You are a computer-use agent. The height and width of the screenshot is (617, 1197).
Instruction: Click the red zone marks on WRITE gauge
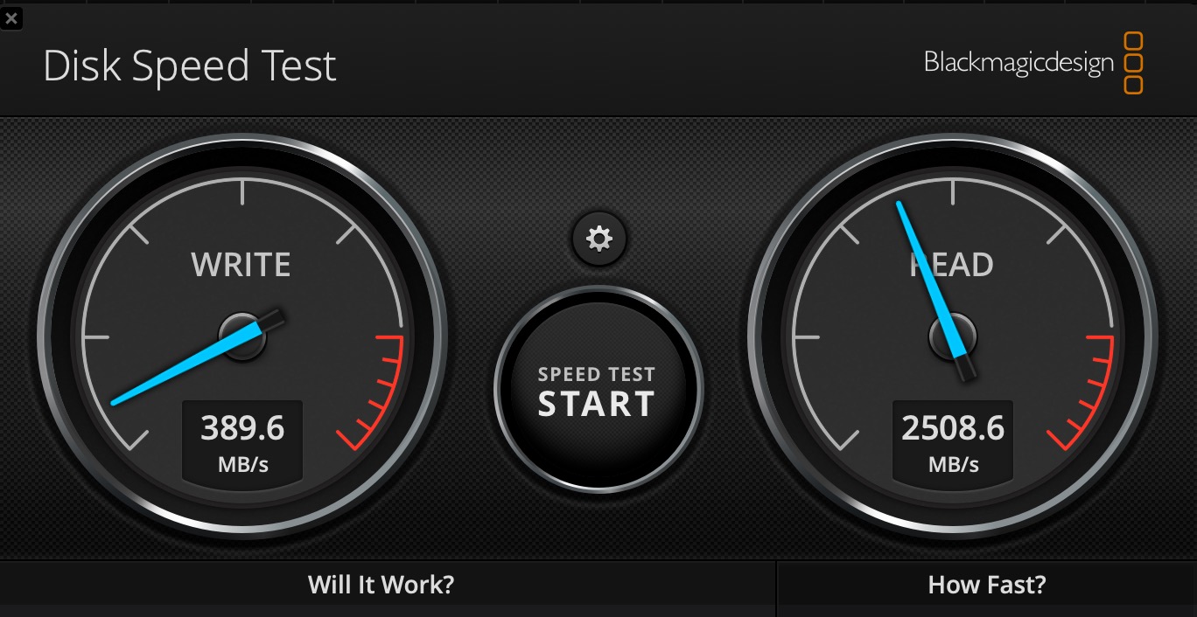coord(372,392)
